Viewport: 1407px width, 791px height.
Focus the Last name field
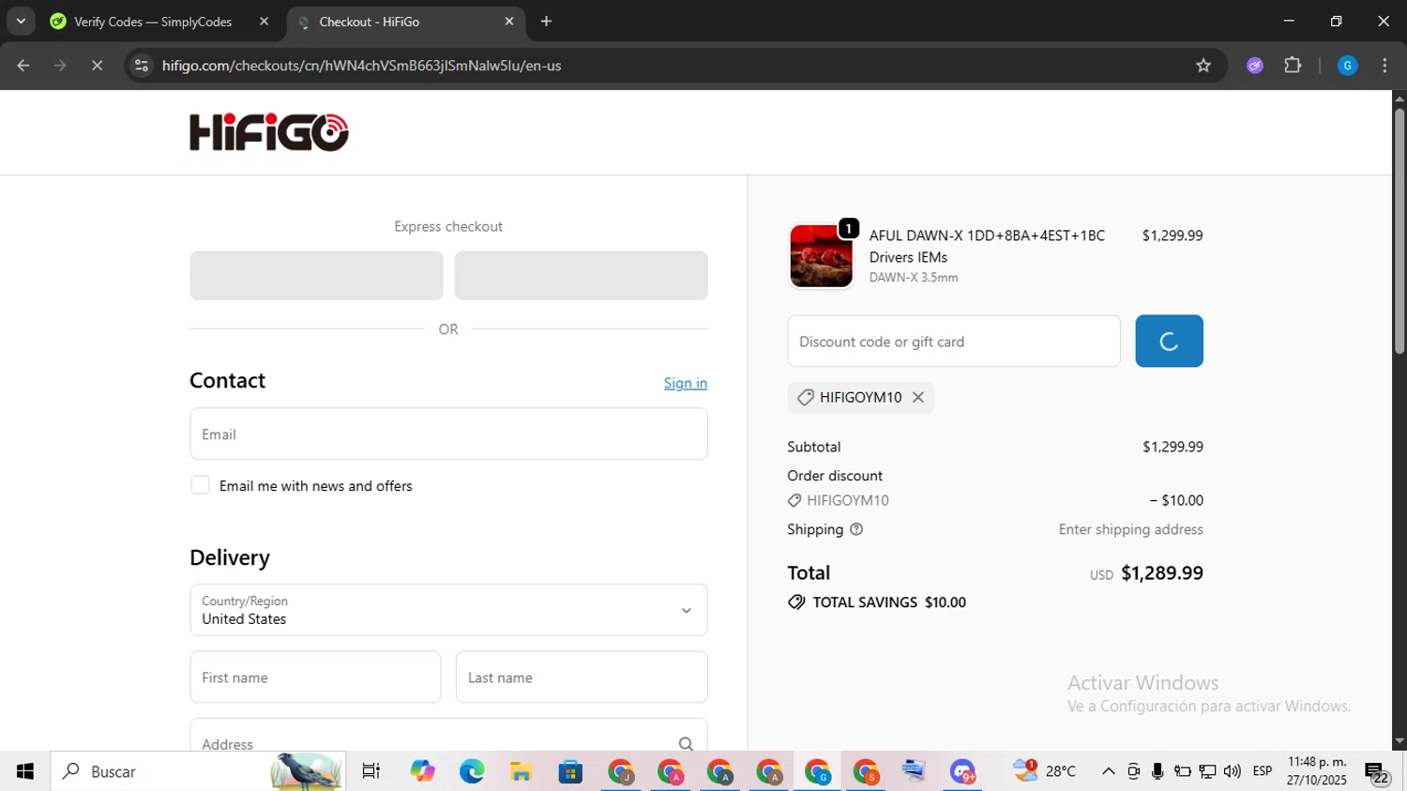(x=582, y=677)
